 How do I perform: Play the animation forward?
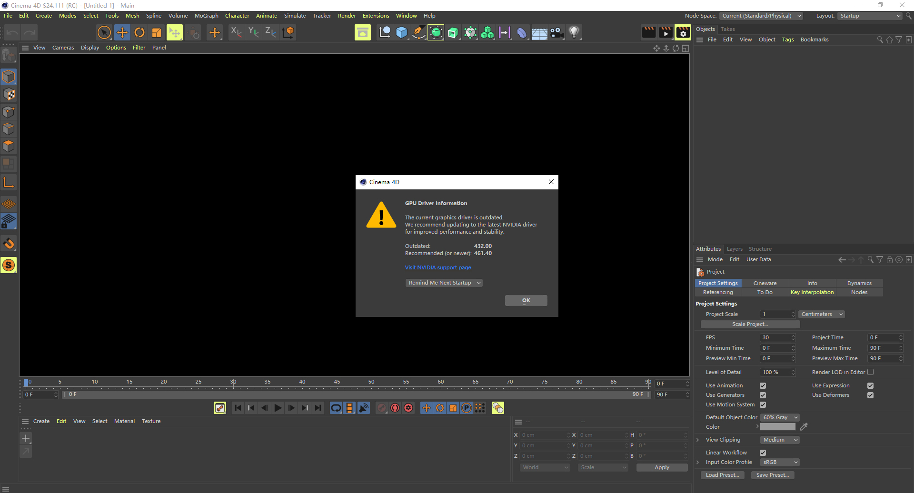278,408
